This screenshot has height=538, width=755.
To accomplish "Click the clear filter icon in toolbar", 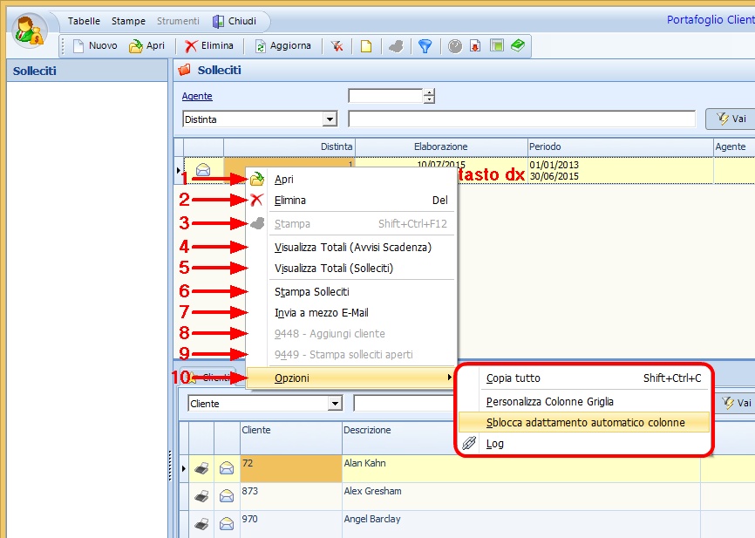I will pyautogui.click(x=337, y=46).
